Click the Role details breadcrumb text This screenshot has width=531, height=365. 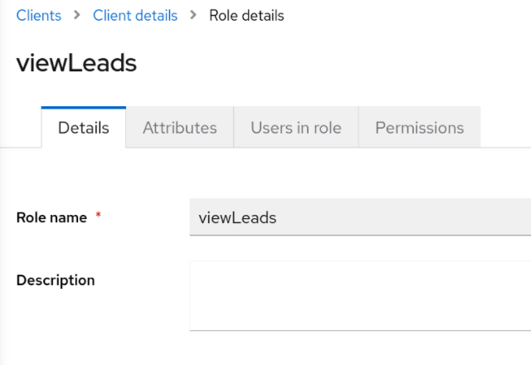[x=246, y=16]
